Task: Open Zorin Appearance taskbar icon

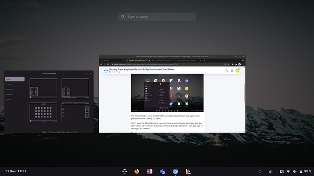Action: click(188, 171)
